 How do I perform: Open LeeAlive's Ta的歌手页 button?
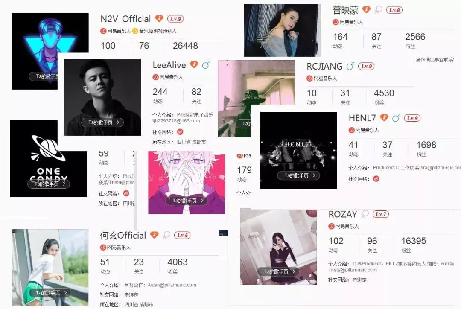pos(102,122)
